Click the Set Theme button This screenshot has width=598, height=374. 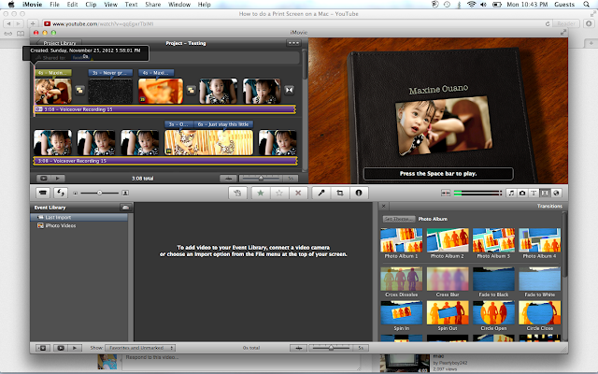[x=399, y=219]
